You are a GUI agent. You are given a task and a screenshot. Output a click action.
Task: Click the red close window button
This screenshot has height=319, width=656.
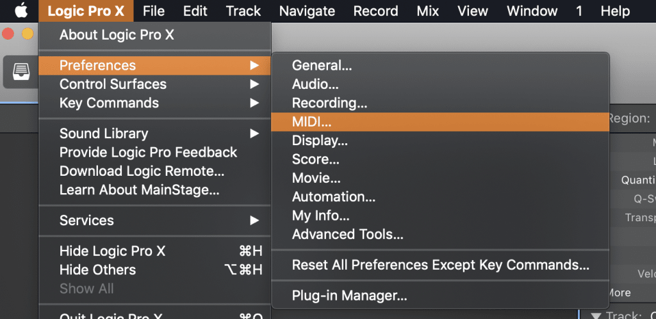point(8,34)
